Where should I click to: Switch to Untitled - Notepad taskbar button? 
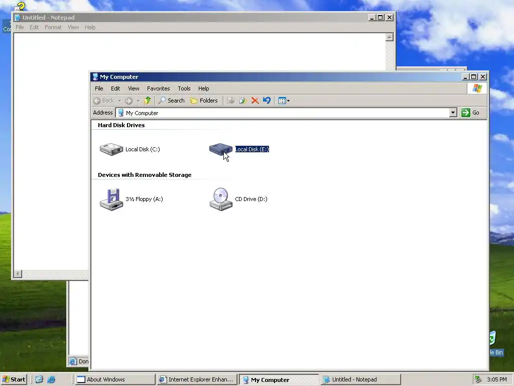pos(360,379)
